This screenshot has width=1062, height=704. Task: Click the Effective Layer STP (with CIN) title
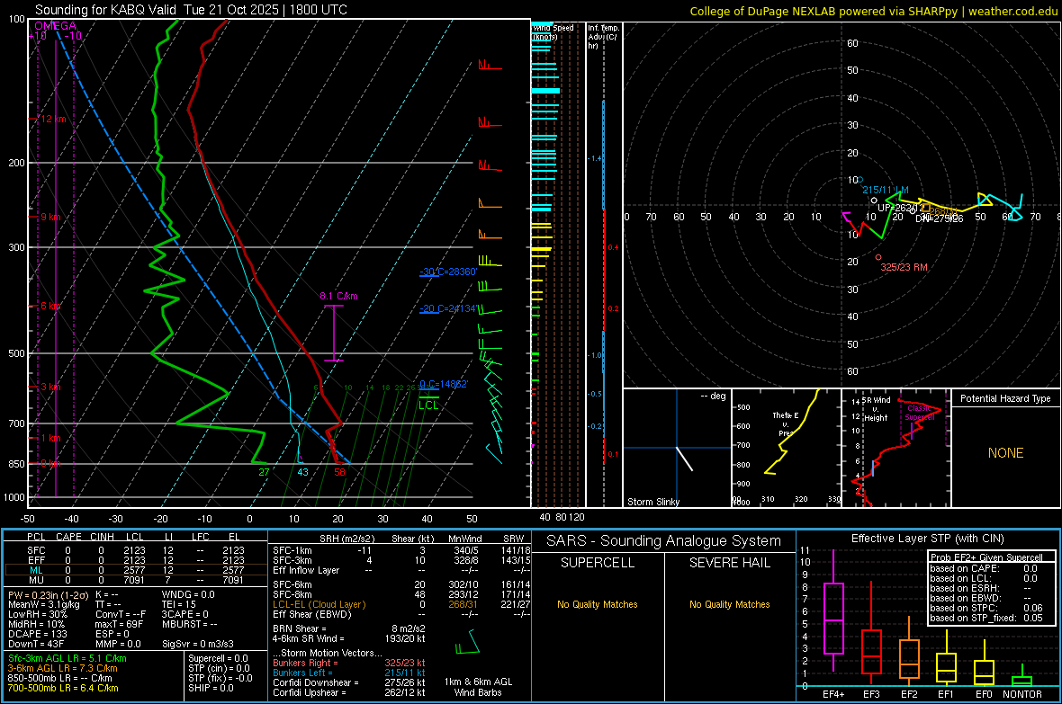coord(927,539)
